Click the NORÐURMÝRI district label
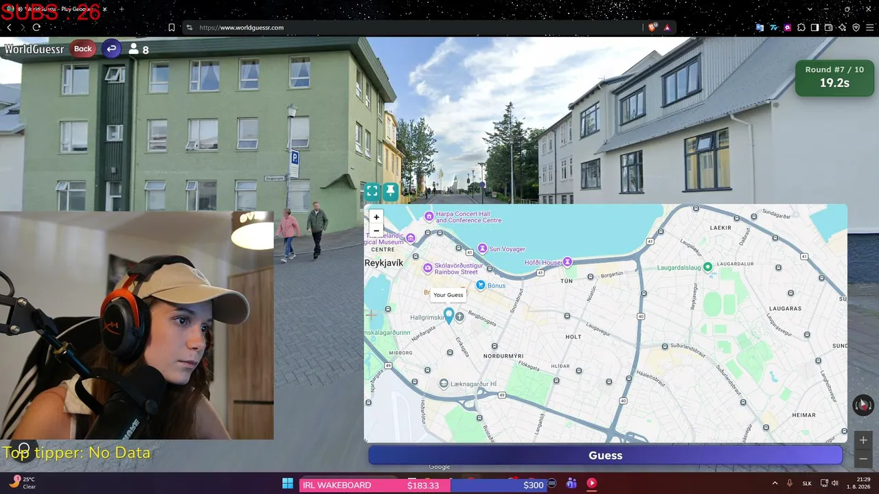 [503, 356]
